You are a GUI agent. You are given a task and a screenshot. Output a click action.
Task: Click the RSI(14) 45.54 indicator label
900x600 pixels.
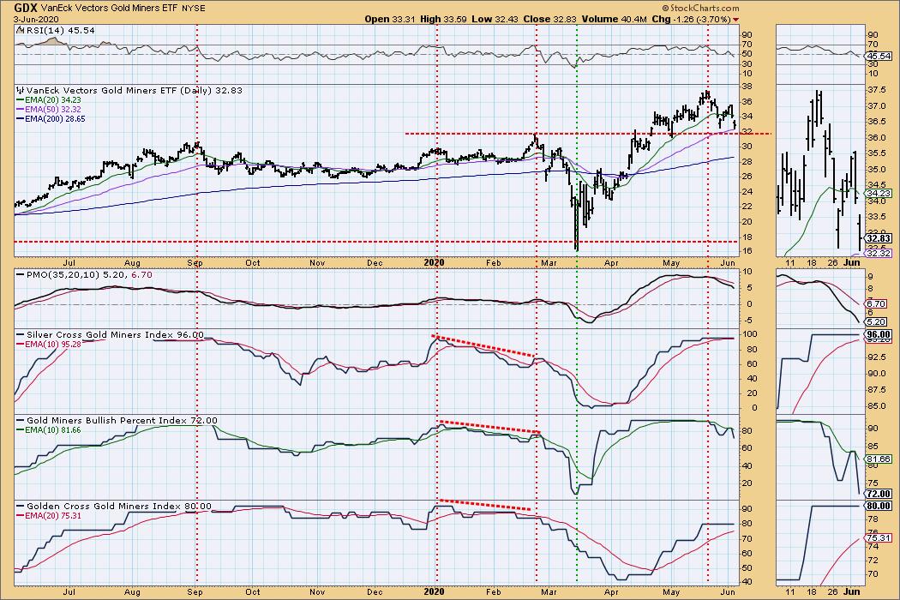tap(60, 31)
